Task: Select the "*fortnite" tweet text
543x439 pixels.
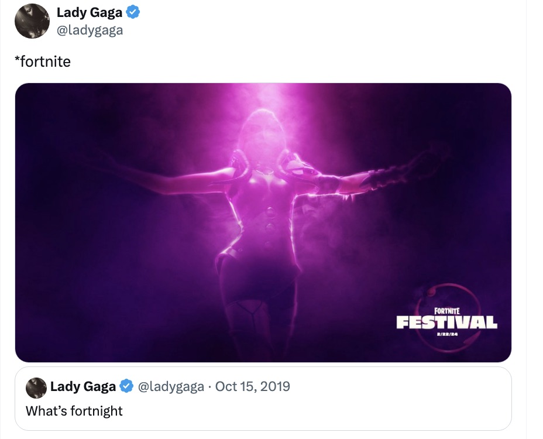Action: [x=42, y=61]
